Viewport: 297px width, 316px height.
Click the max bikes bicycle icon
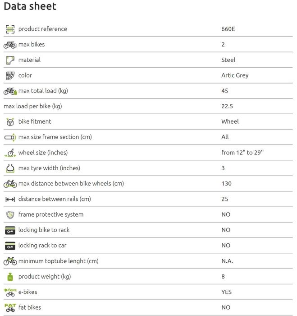point(10,44)
